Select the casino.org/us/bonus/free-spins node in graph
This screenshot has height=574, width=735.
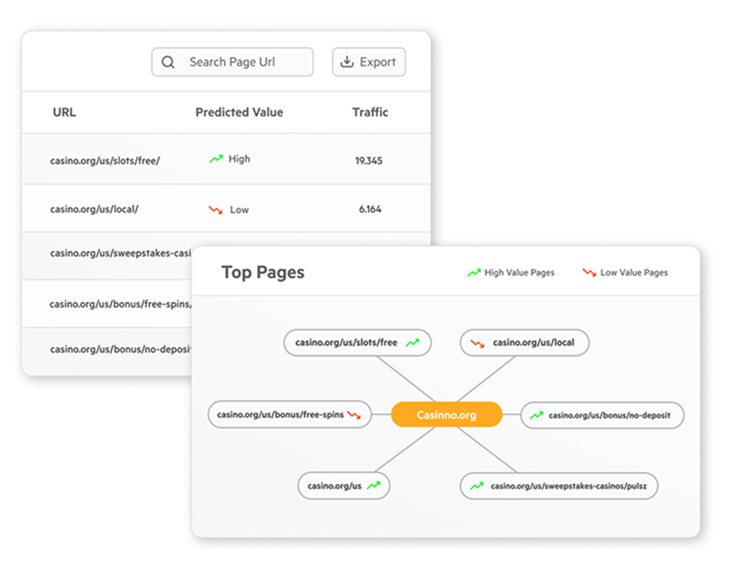290,415
